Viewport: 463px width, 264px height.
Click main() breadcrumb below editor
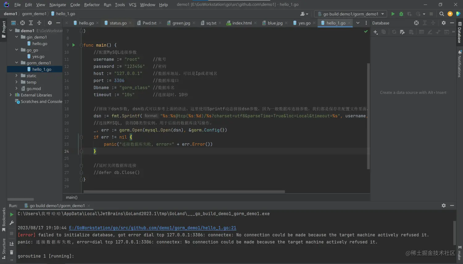click(x=72, y=197)
